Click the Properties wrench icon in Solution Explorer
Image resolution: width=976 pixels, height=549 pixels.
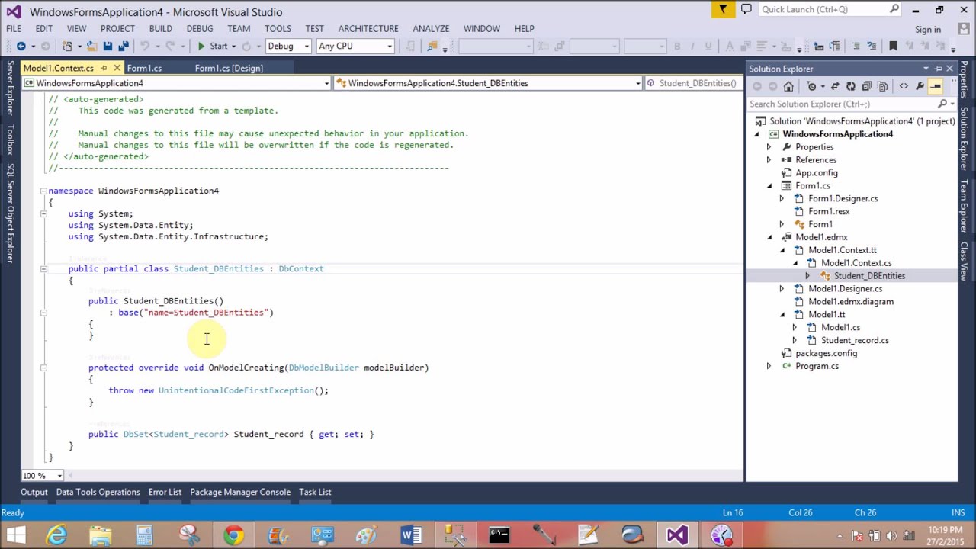coord(920,86)
